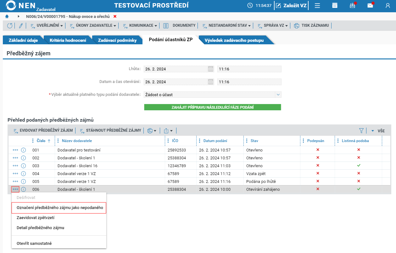Click the pencil edit icon

point(21,26)
